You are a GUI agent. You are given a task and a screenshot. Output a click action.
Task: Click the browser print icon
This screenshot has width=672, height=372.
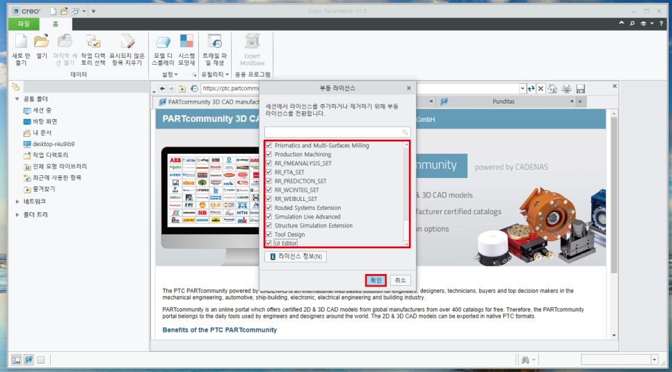click(566, 89)
